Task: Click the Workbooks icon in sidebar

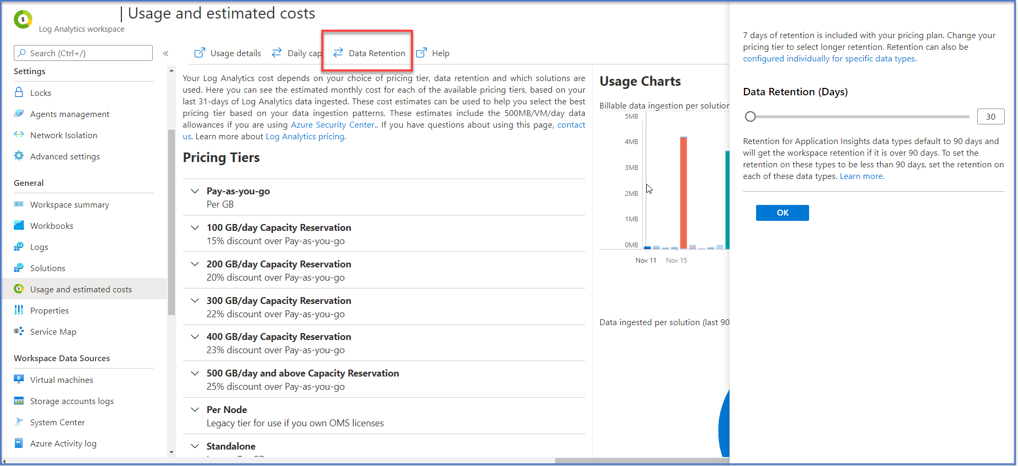Action: click(x=19, y=226)
